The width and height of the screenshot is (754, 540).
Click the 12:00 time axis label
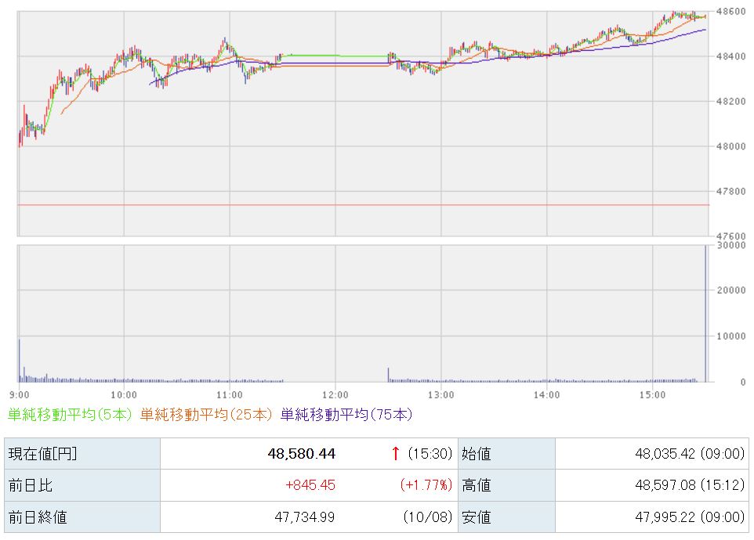pos(335,394)
